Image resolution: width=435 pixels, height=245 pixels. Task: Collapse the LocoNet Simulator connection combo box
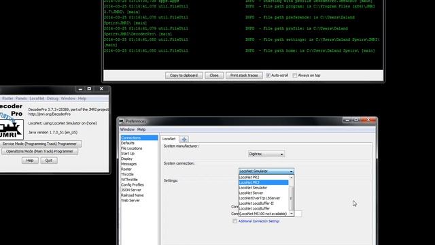point(266,171)
